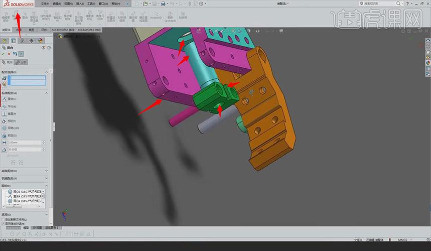
Task: Choose the Lock (锁定) mate icon
Action: (4, 136)
